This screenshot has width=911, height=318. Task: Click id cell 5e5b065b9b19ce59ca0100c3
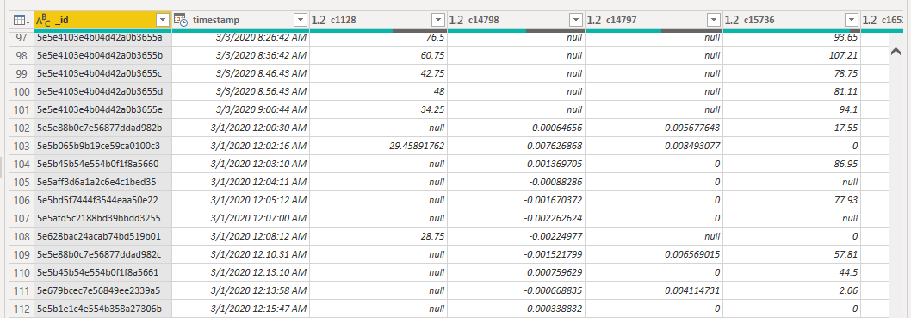pyautogui.click(x=98, y=146)
